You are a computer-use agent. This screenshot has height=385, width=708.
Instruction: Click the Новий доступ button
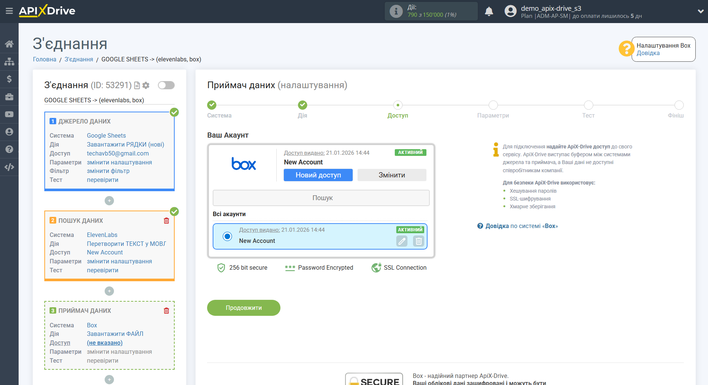coord(318,175)
